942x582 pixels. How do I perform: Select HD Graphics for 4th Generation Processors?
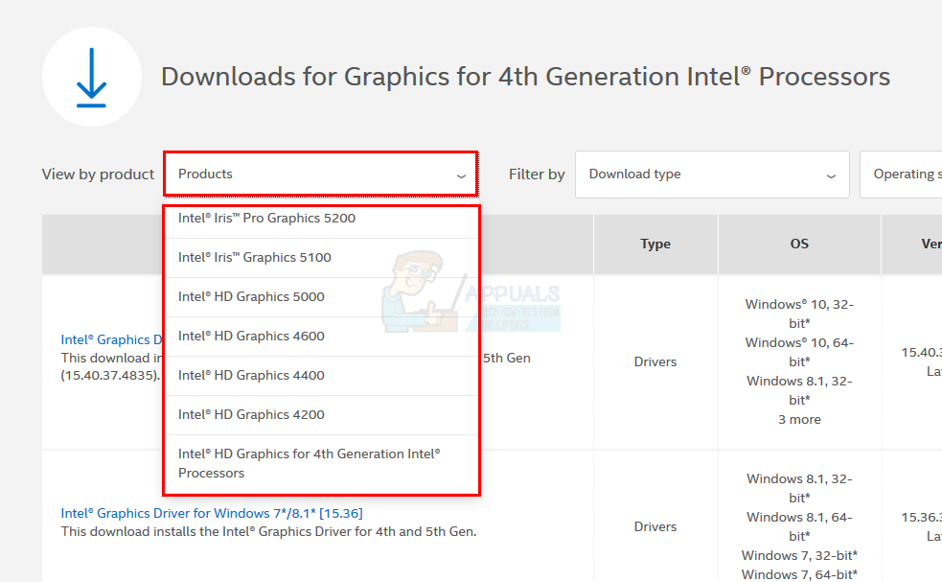coord(321,463)
